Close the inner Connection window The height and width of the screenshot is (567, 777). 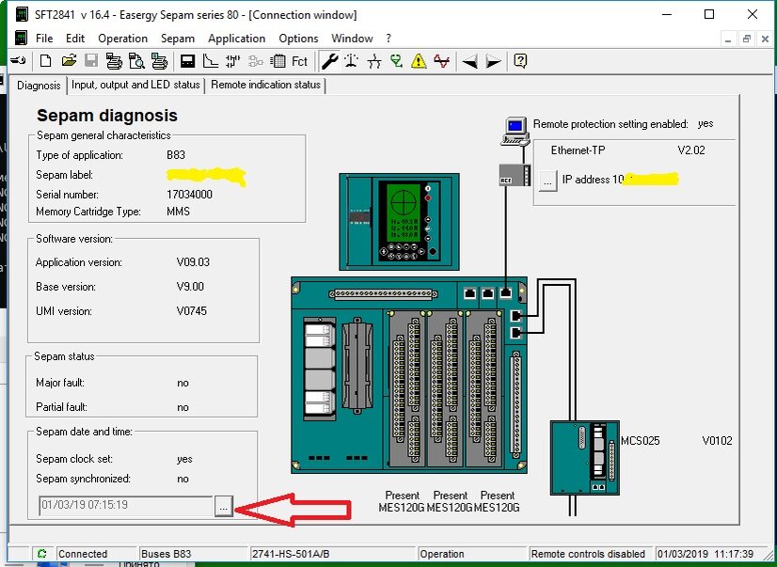[x=765, y=39]
